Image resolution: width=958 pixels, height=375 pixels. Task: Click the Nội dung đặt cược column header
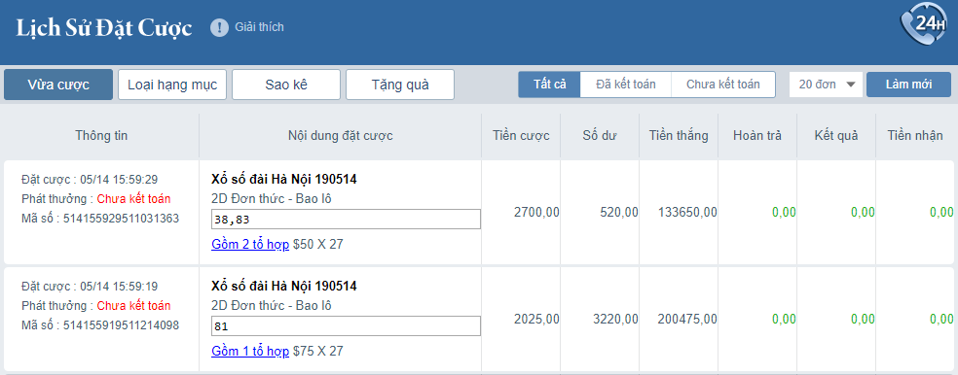(341, 135)
